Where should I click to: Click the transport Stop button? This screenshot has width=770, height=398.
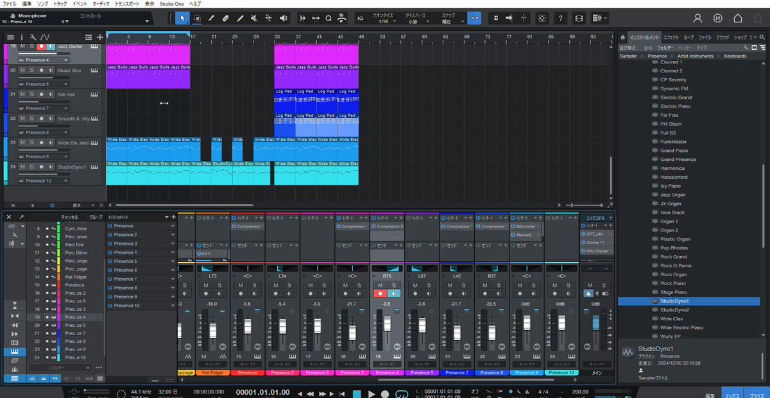pos(355,393)
